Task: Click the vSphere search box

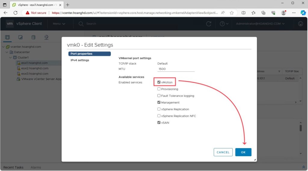Action: 91,23
